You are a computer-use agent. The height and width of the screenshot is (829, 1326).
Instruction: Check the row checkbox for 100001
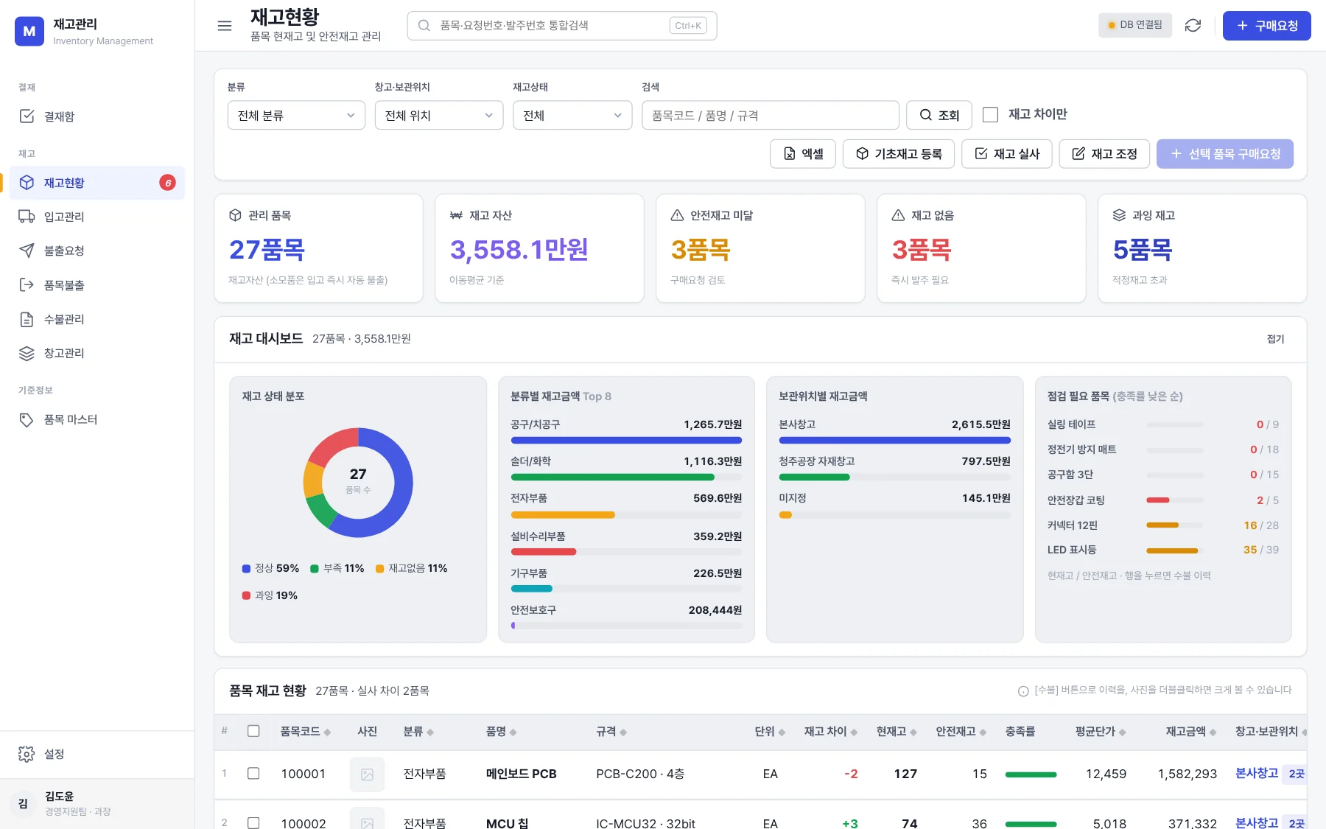point(253,774)
